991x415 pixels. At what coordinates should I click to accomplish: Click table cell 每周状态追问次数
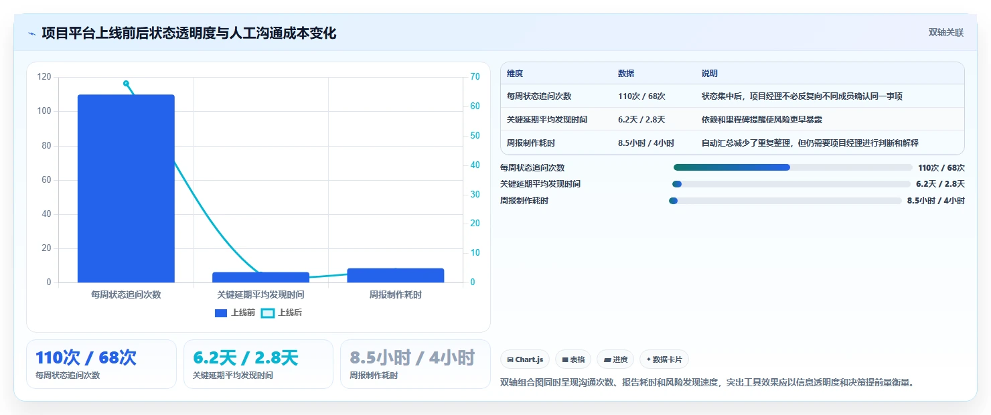pyautogui.click(x=539, y=96)
